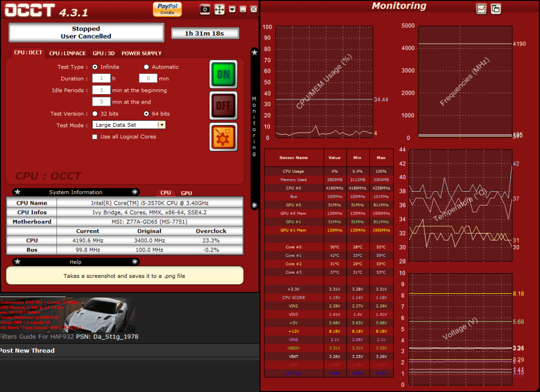Select the Memory Used sensor row
Viewport: 540px width, 392px height.
329,180
